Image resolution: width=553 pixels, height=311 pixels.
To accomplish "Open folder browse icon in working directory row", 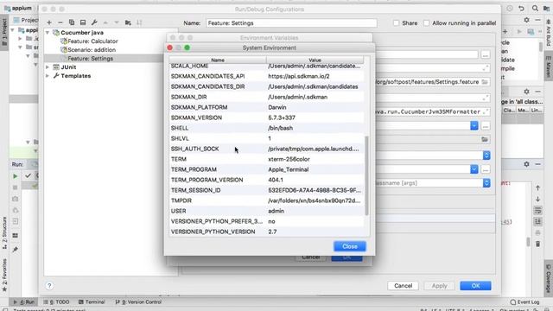I will pyautogui.click(x=485, y=139).
